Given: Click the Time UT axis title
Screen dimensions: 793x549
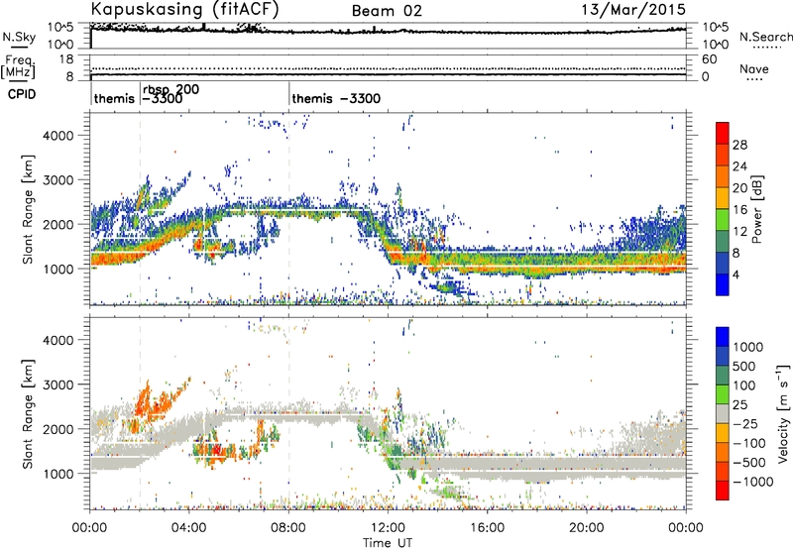Looking at the screenshot, I should click(x=388, y=543).
